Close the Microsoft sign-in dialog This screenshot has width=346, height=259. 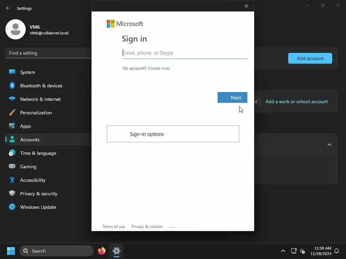(246, 6)
